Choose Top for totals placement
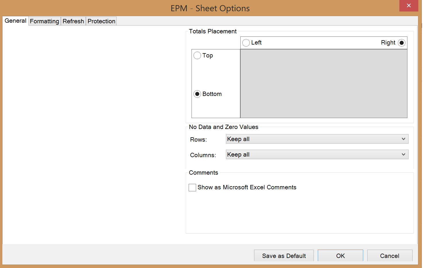Viewport: 441px width, 268px height. (x=197, y=55)
